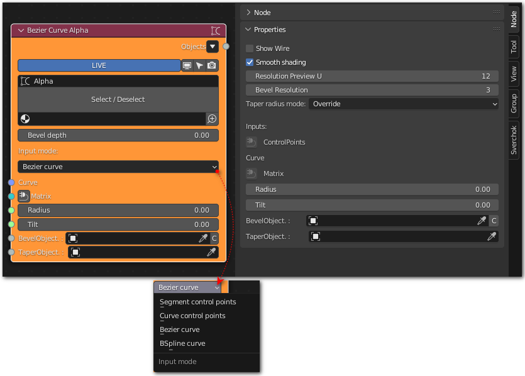Switch to the View sidebar tab
This screenshot has width=525, height=376.
[514, 74]
